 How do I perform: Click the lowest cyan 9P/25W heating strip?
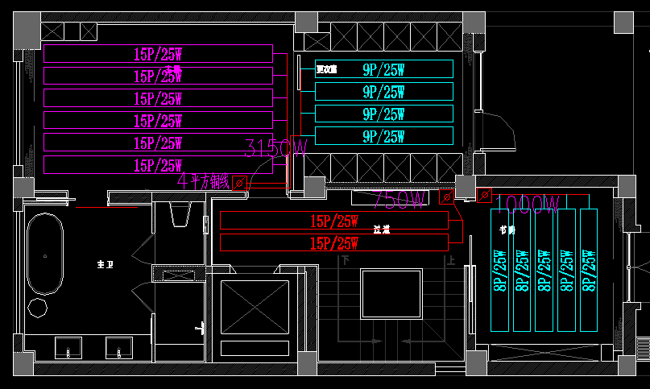tap(383, 136)
